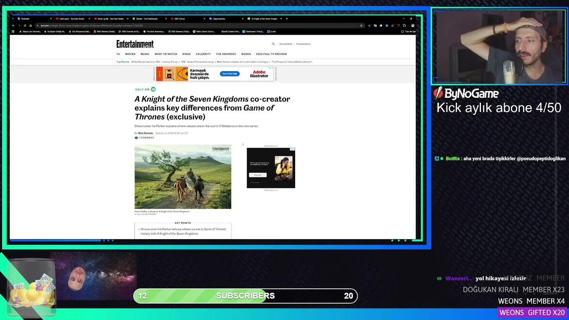Click the browser back arrow
569x320 pixels.
pos(13,25)
